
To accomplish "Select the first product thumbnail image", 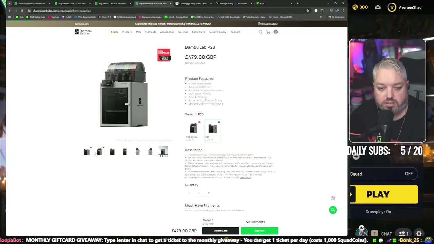I will (x=87, y=152).
